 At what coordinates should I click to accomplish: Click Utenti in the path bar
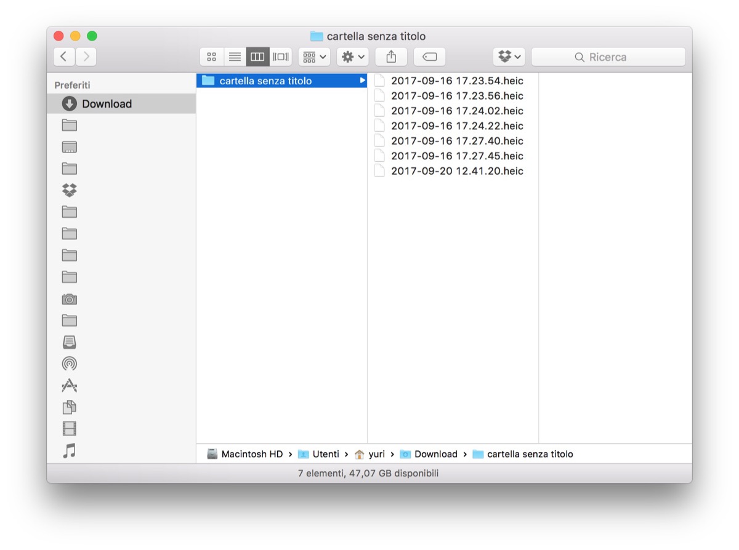pyautogui.click(x=318, y=454)
